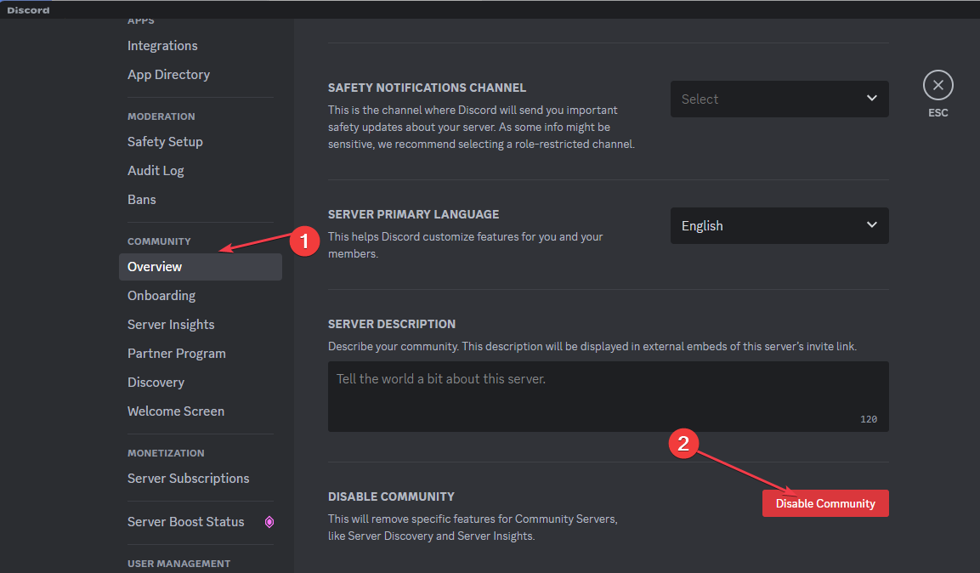Click the server description text box
Viewport: 980px width, 573px height.
click(608, 396)
